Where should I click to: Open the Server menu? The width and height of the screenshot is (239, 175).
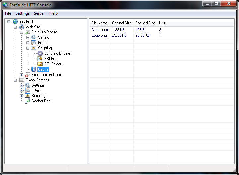[x=39, y=13]
